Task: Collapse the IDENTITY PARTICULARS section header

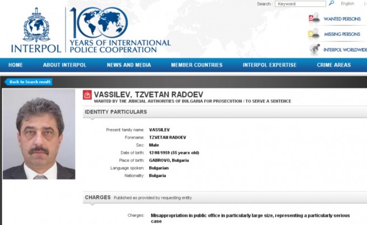Action: pos(225,112)
